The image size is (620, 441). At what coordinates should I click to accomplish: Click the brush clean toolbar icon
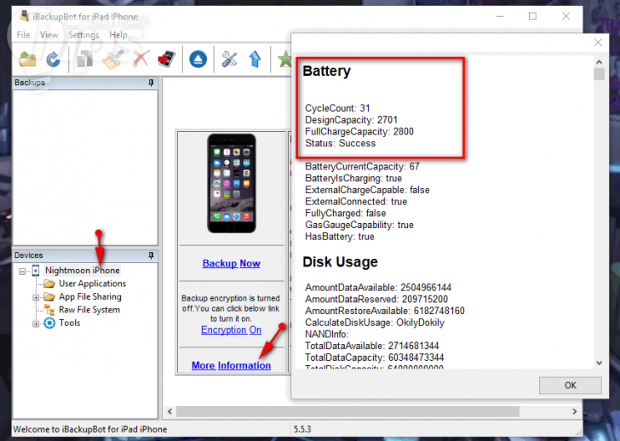[112, 60]
